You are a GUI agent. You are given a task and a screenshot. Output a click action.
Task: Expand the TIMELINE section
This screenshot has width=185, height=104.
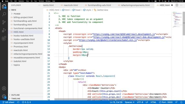[26, 99]
